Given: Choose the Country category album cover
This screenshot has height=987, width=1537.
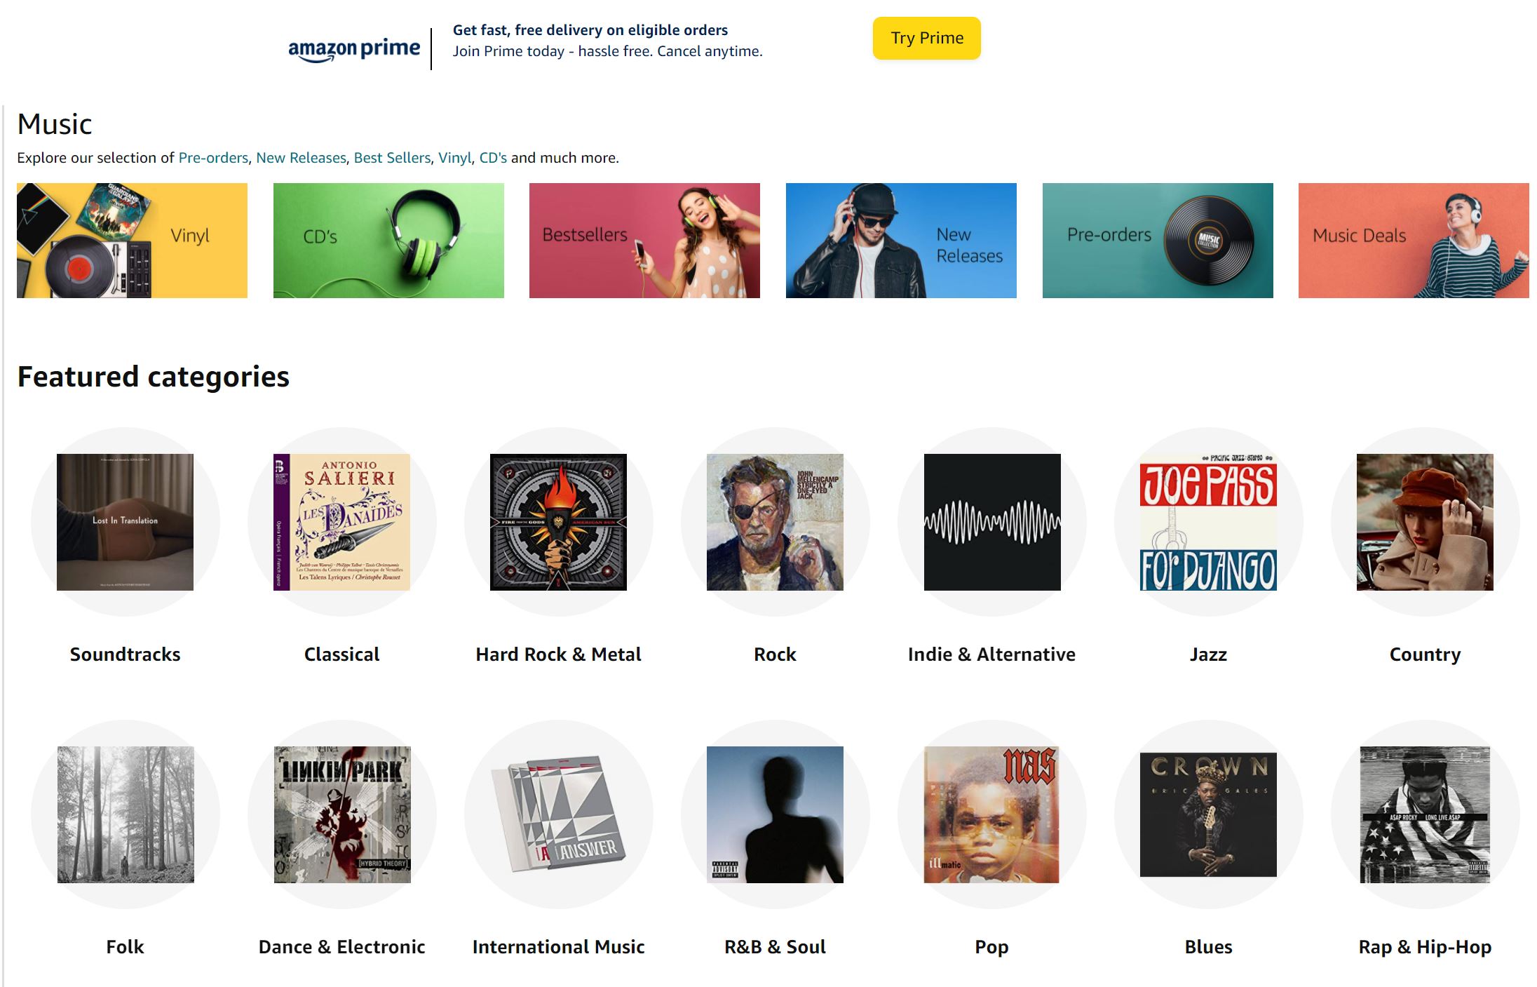Looking at the screenshot, I should point(1425,522).
